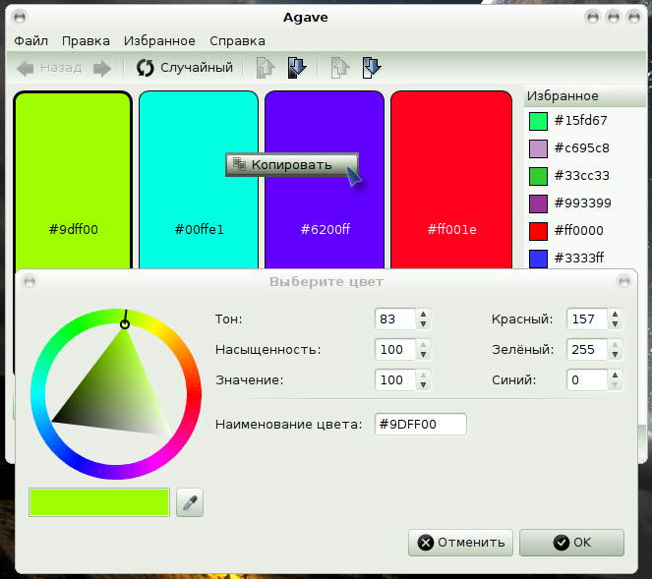Select favorite color #33cc33

pos(568,175)
